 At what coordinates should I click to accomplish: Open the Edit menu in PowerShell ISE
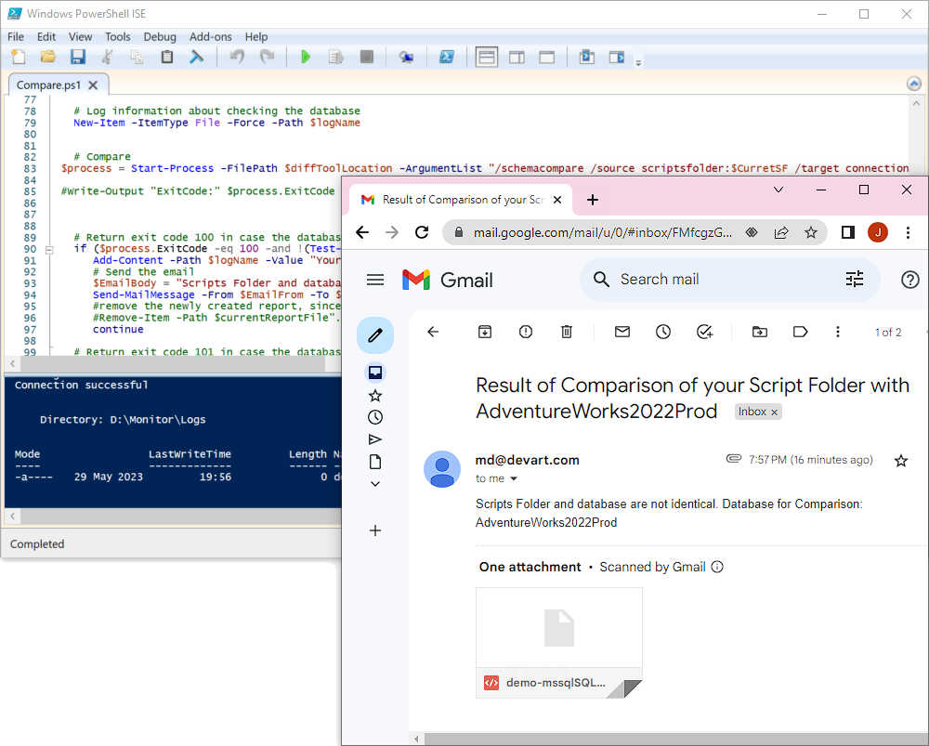[x=46, y=37]
